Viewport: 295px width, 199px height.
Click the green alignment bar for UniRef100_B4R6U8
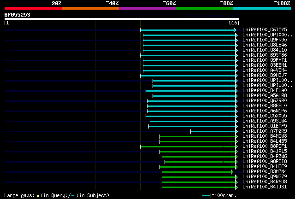[x=199, y=182]
